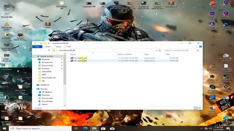The width and height of the screenshot is (234, 131).
Task: Open Task View on the taskbar
Action: (76, 128)
